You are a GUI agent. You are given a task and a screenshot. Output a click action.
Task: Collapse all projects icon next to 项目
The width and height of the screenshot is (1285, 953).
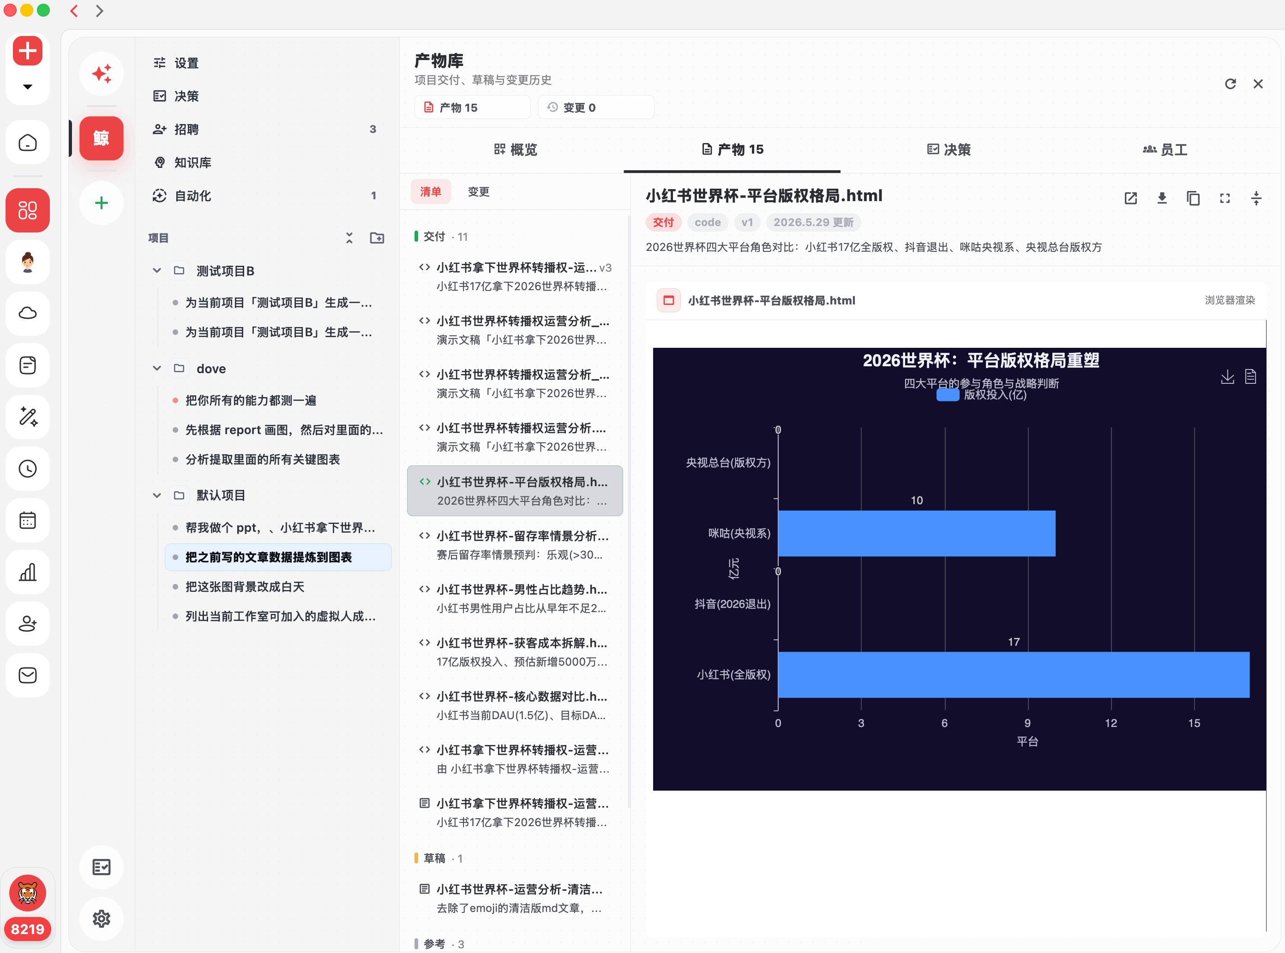click(349, 238)
